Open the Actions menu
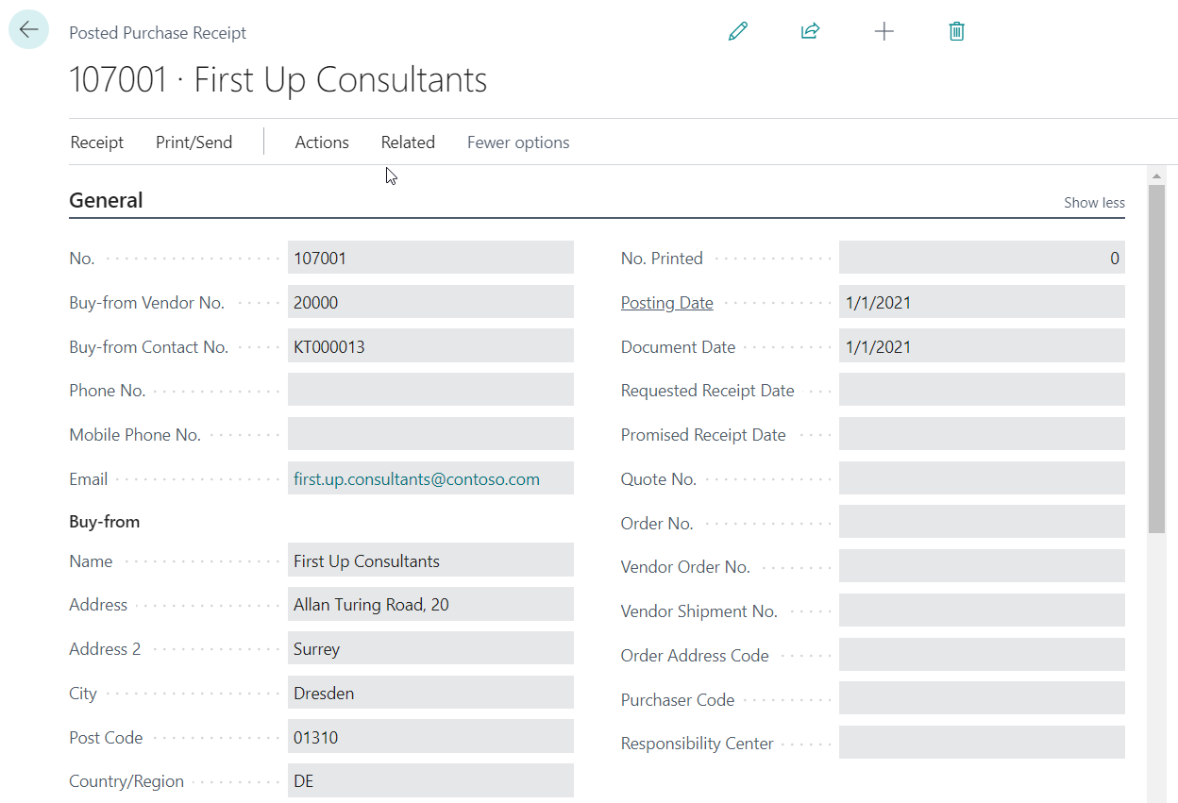The height and width of the screenshot is (803, 1178). [x=322, y=142]
